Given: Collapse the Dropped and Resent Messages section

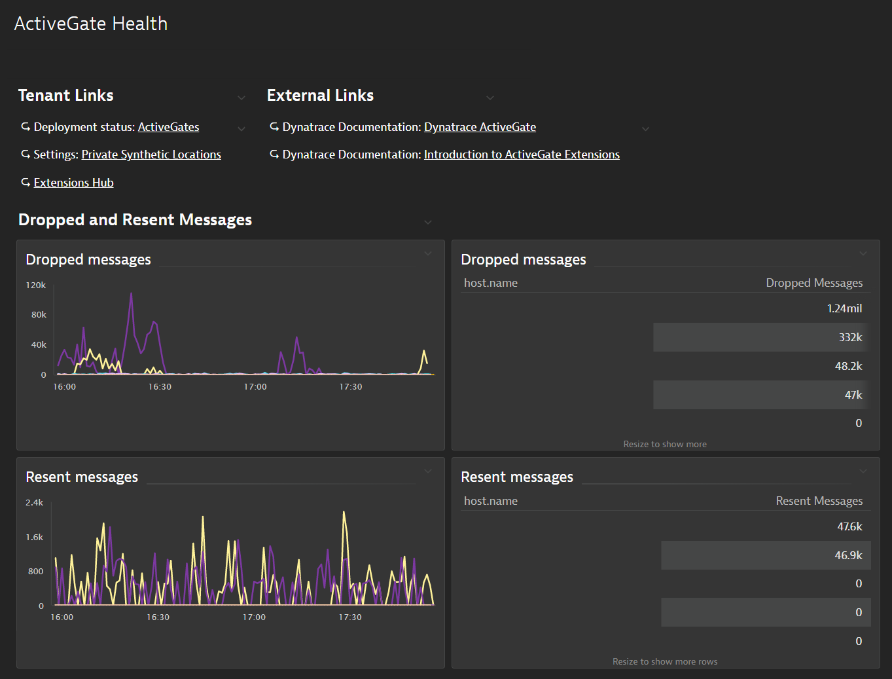Looking at the screenshot, I should coord(428,222).
